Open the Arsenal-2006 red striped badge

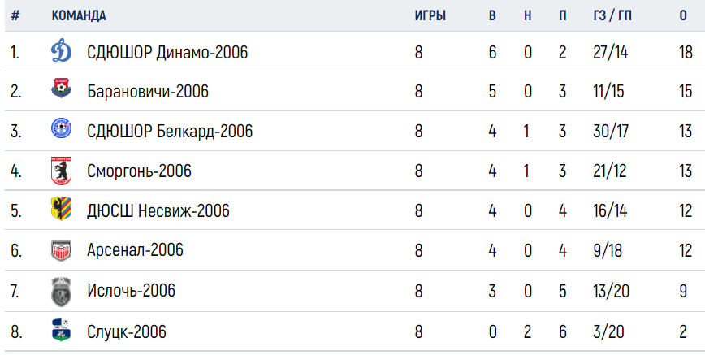61,251
